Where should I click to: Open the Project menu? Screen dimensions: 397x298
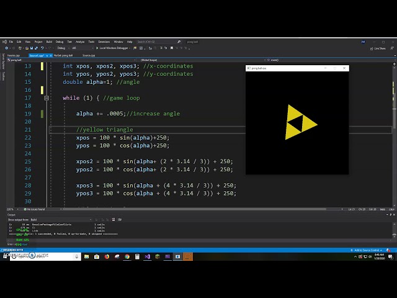[38, 42]
